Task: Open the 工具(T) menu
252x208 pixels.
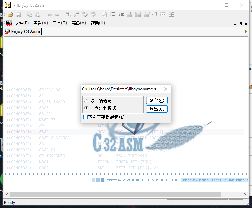Action: 60,23
